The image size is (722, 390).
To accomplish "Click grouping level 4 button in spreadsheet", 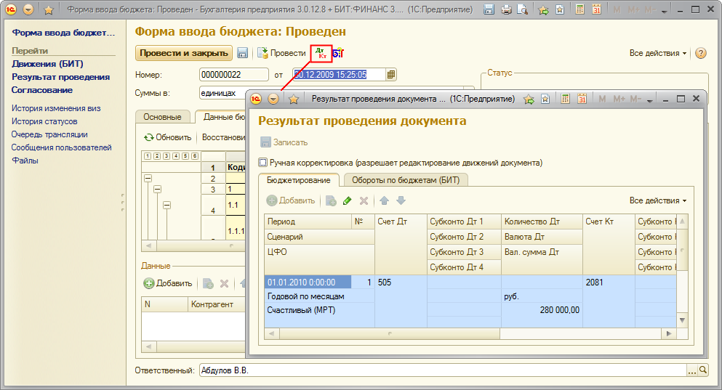I will (x=176, y=156).
